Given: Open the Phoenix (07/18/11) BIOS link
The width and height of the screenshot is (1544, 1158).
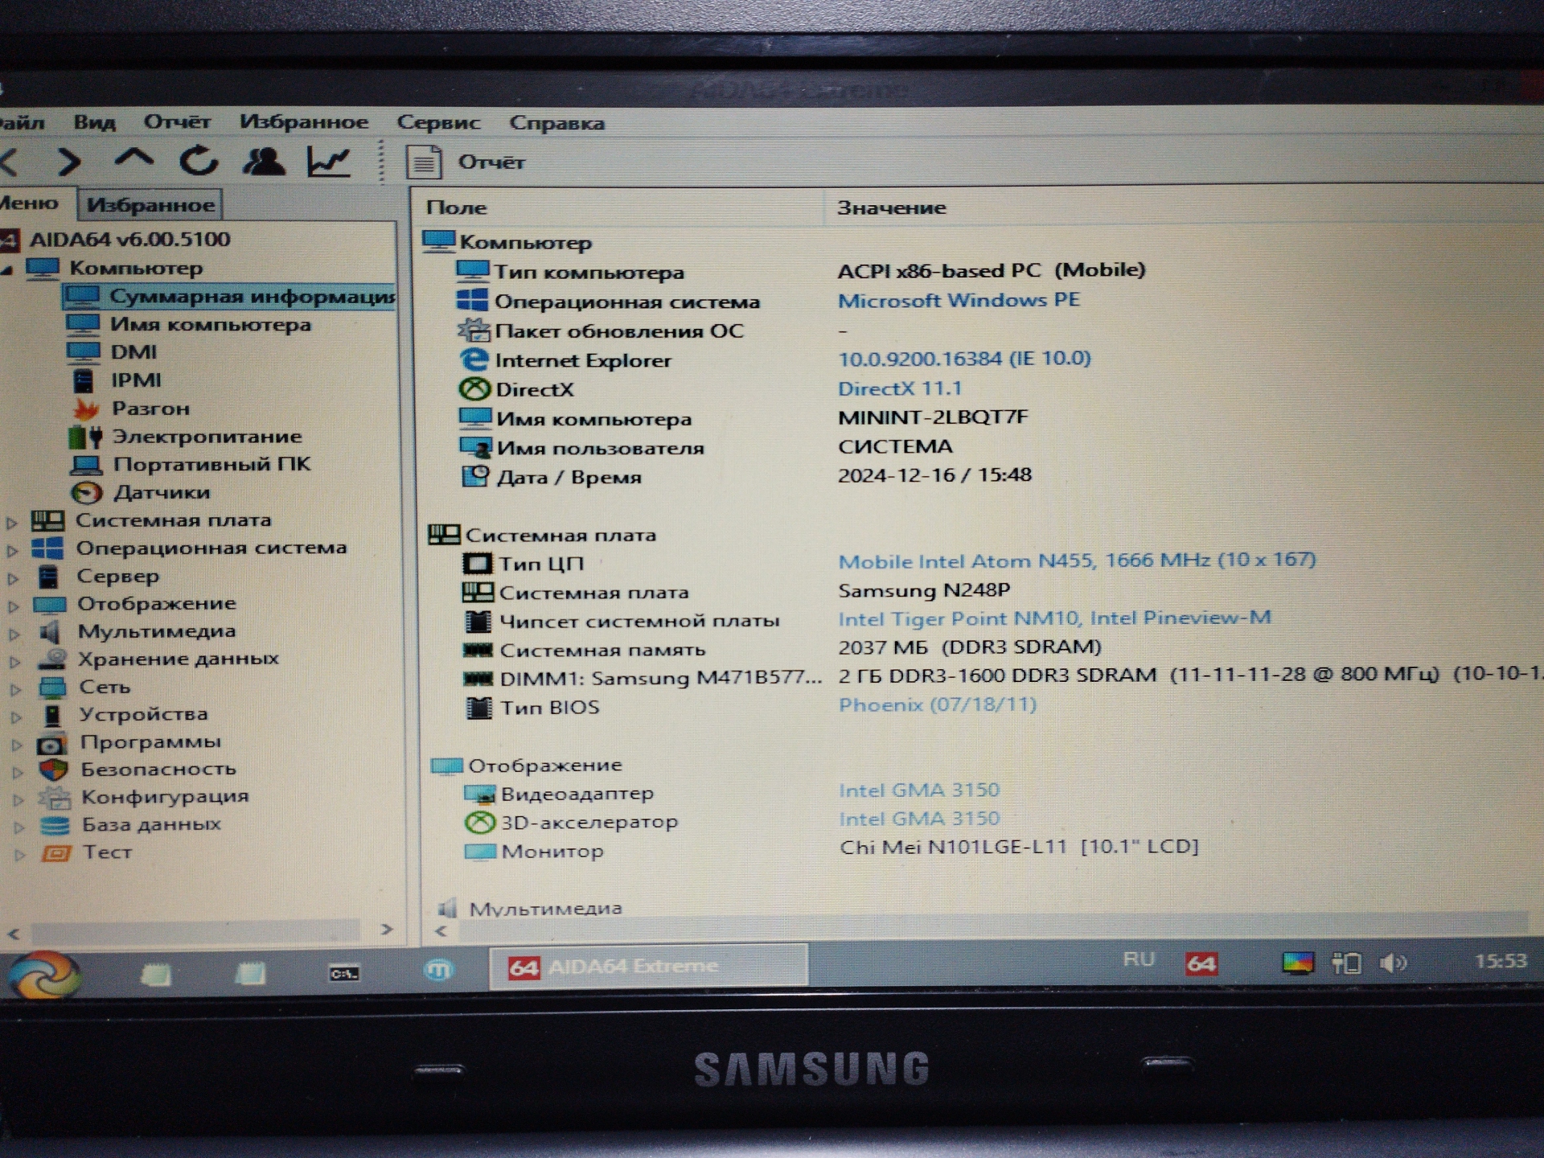Looking at the screenshot, I should pyautogui.click(x=938, y=705).
